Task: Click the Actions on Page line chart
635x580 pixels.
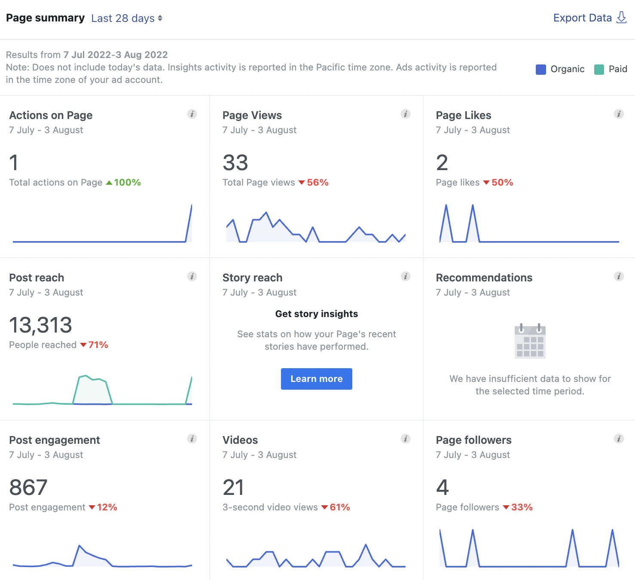Action: pos(102,223)
